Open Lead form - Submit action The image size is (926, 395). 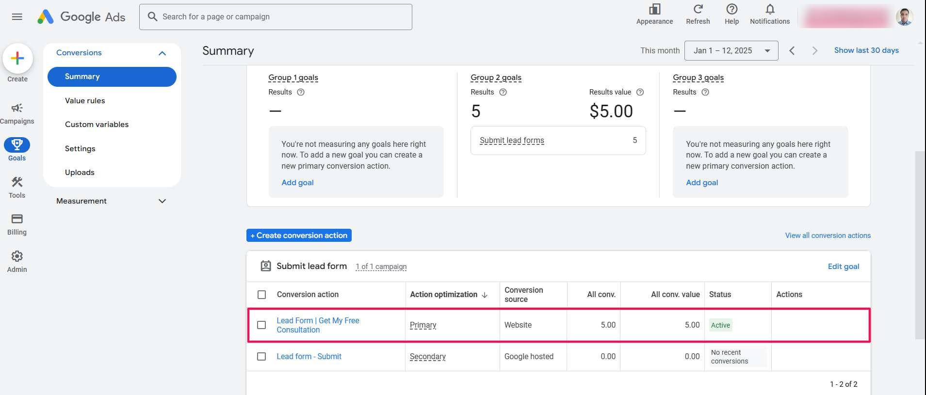pos(309,357)
